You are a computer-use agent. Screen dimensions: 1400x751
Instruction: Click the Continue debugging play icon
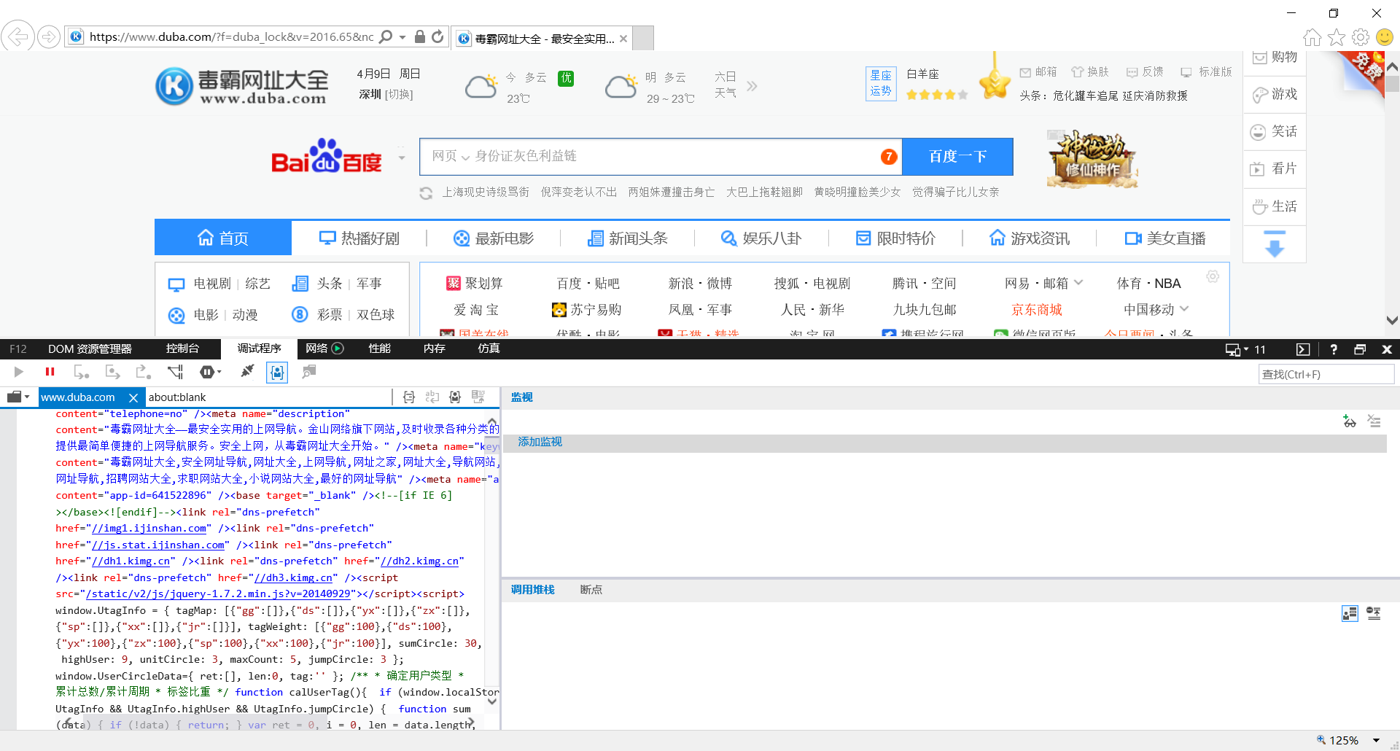point(19,372)
